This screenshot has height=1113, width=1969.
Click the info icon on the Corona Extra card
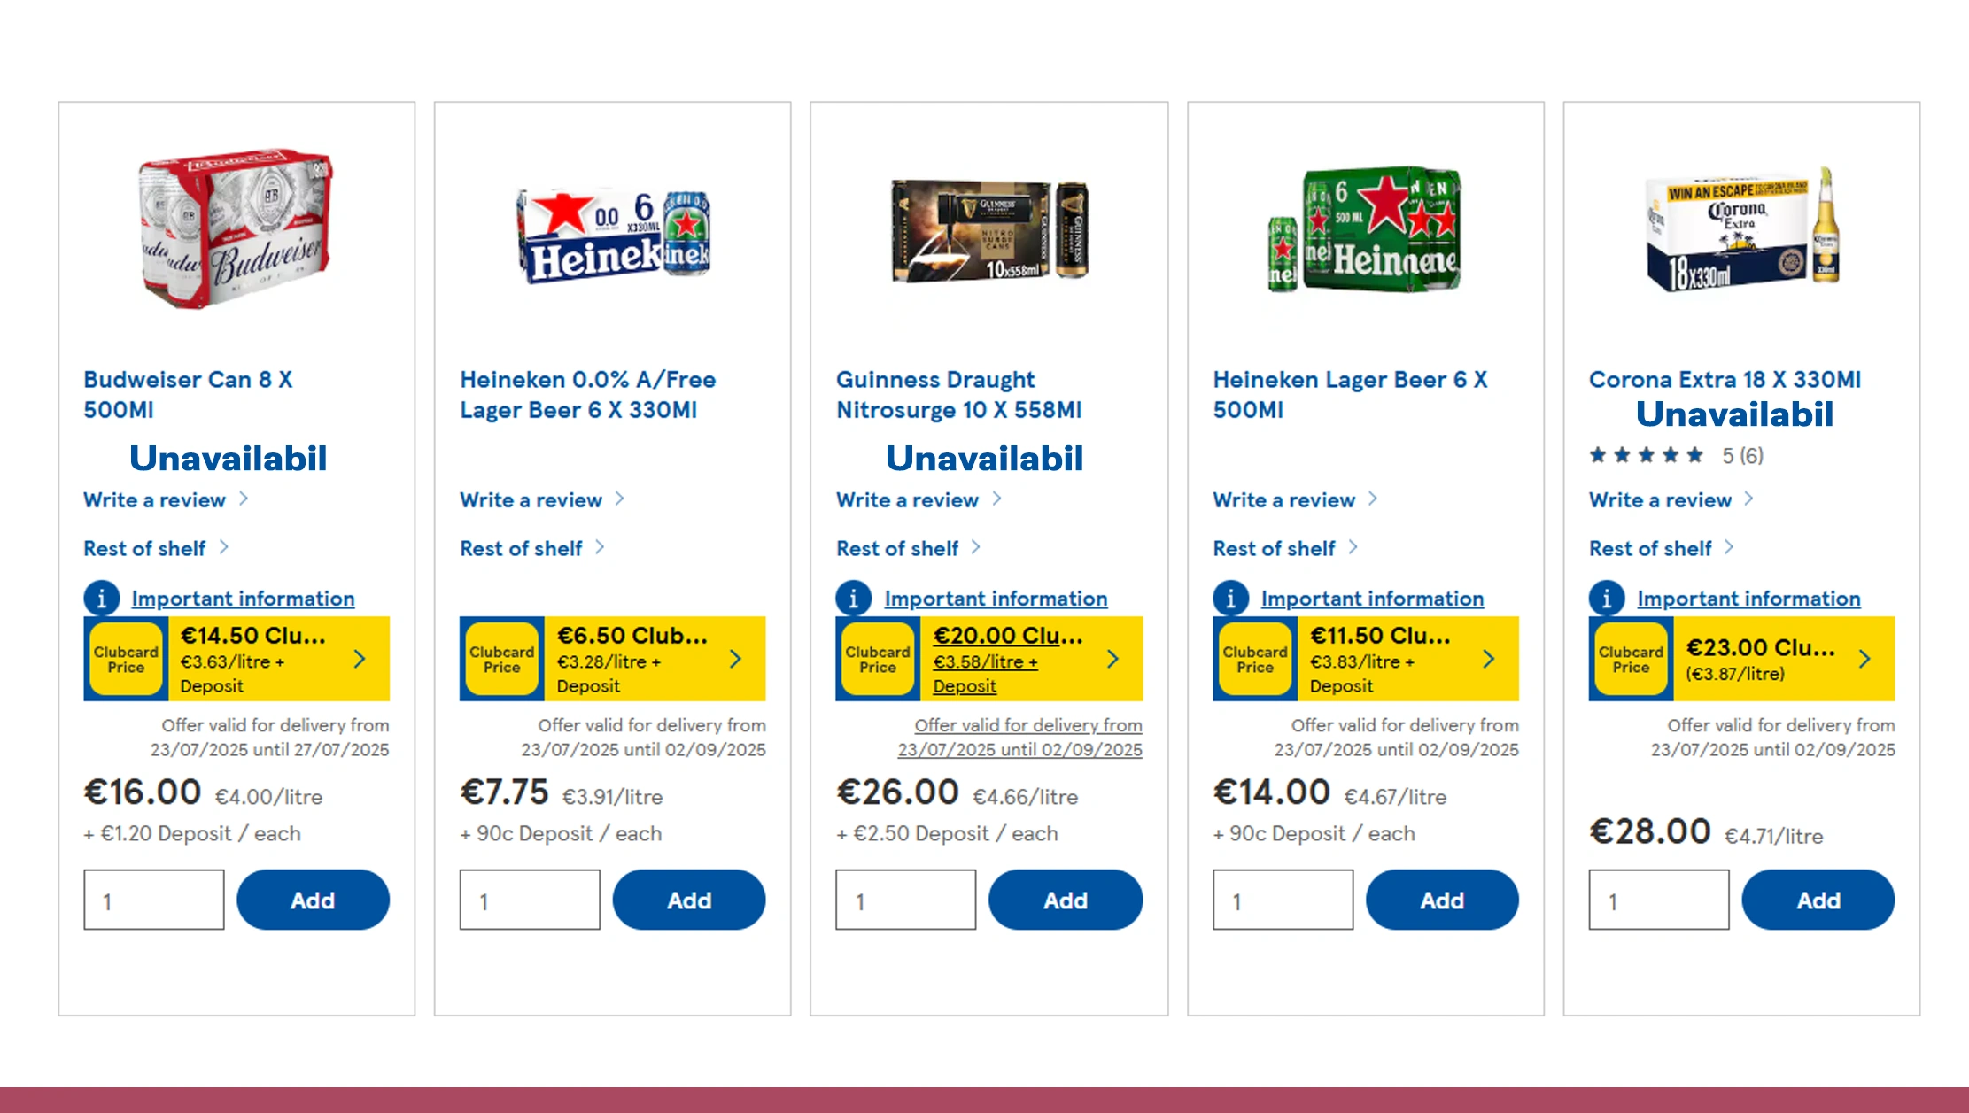1606,599
